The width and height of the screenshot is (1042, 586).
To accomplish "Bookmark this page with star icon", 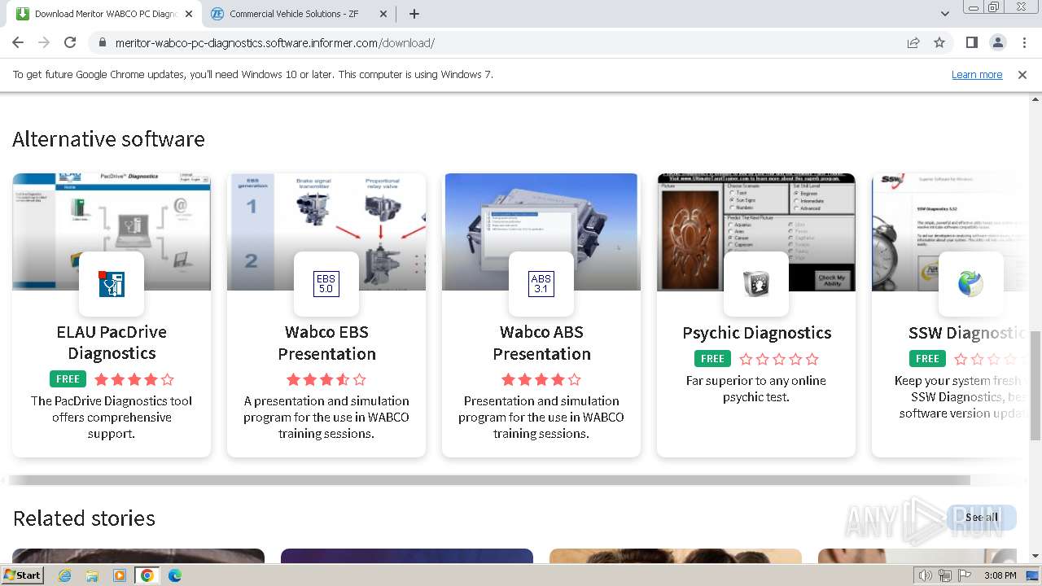I will pos(939,42).
